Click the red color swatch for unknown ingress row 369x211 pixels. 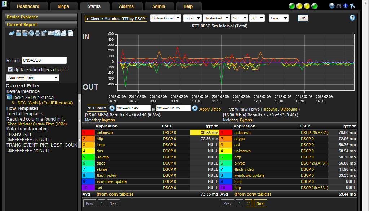point(88,133)
